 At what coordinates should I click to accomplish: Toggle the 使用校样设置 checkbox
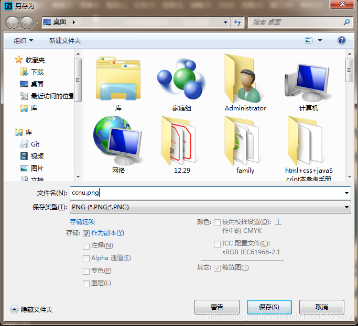click(x=217, y=222)
